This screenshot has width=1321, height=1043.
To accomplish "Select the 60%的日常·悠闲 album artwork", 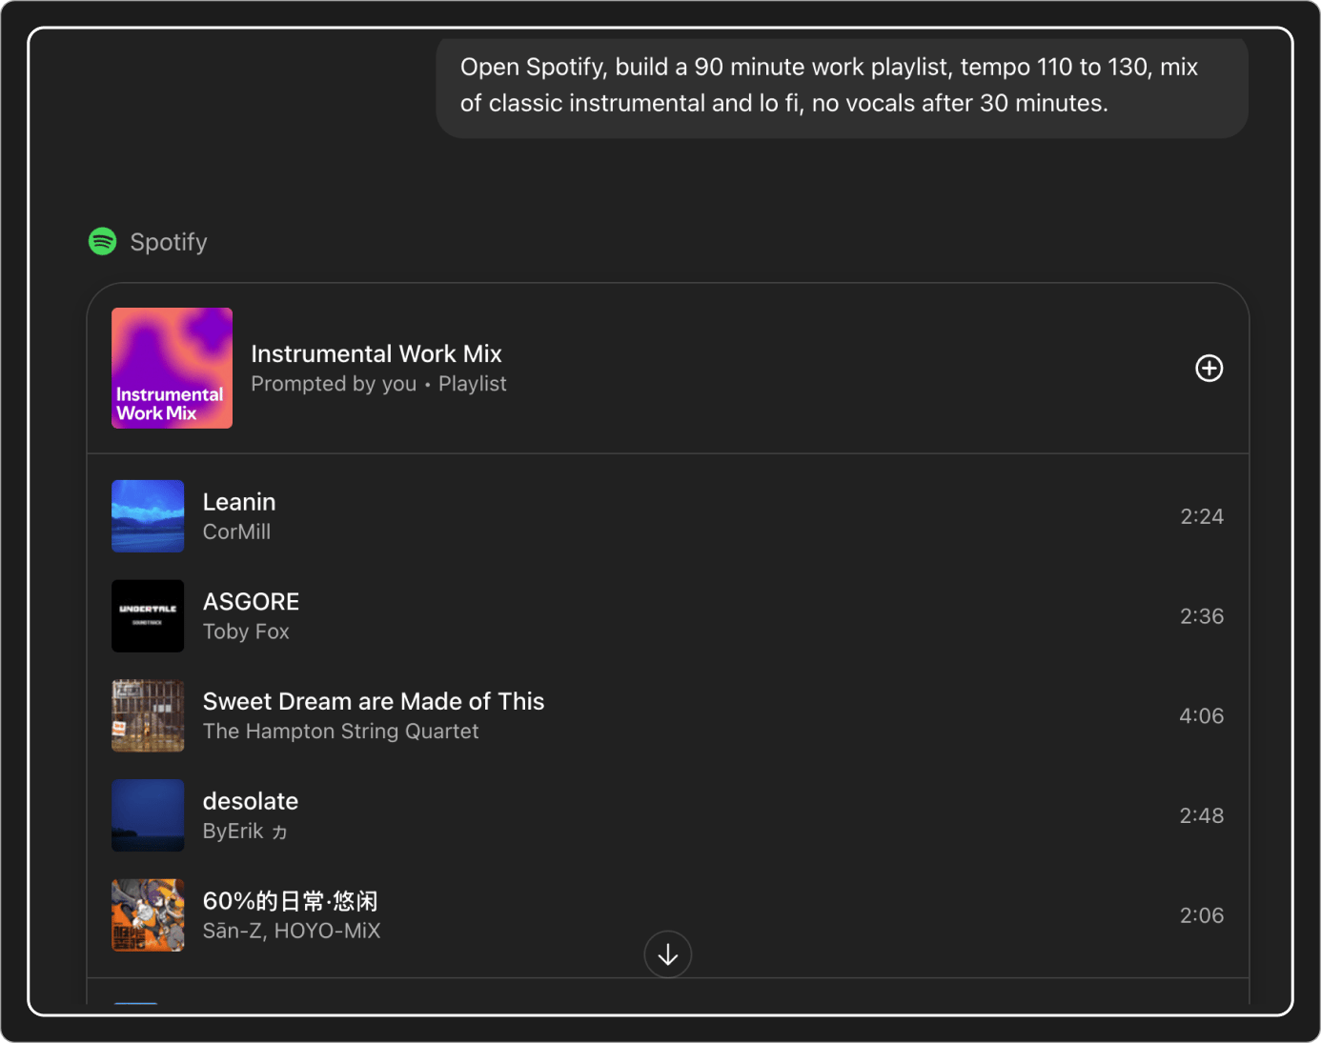I will tap(148, 915).
